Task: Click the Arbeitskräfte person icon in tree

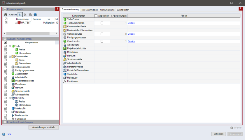Action: click(13, 77)
